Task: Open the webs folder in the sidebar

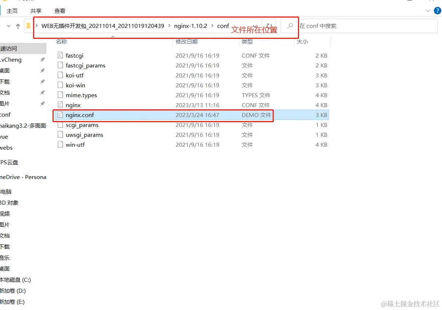Action: (6, 147)
